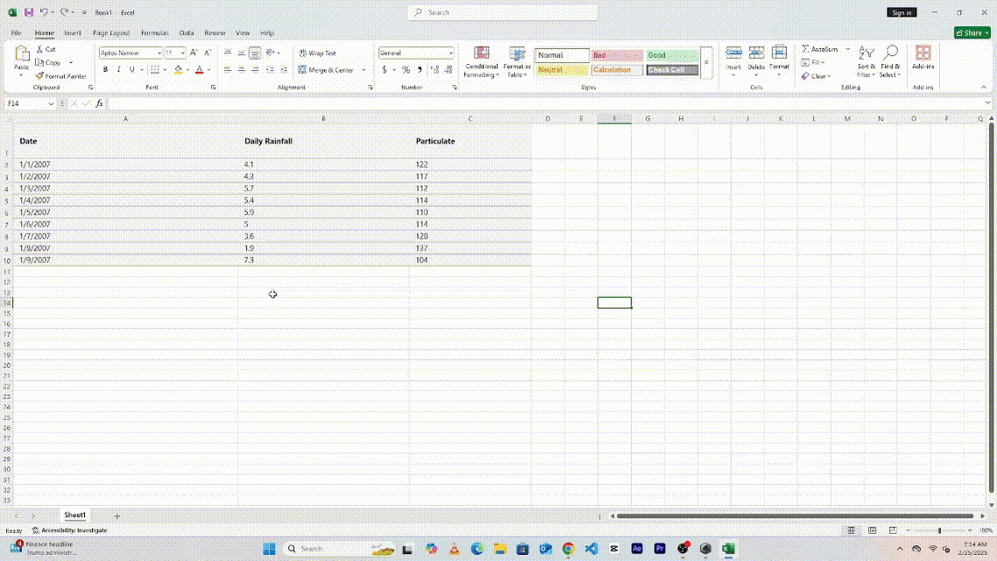Viewport: 997px width, 561px height.
Task: Save the workbook with the floppy icon
Action: [x=29, y=12]
